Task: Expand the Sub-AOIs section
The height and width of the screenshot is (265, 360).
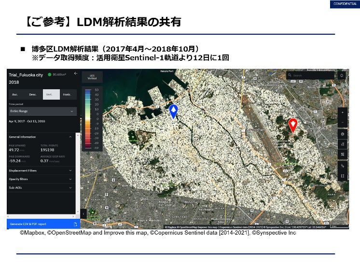Action: pos(41,187)
